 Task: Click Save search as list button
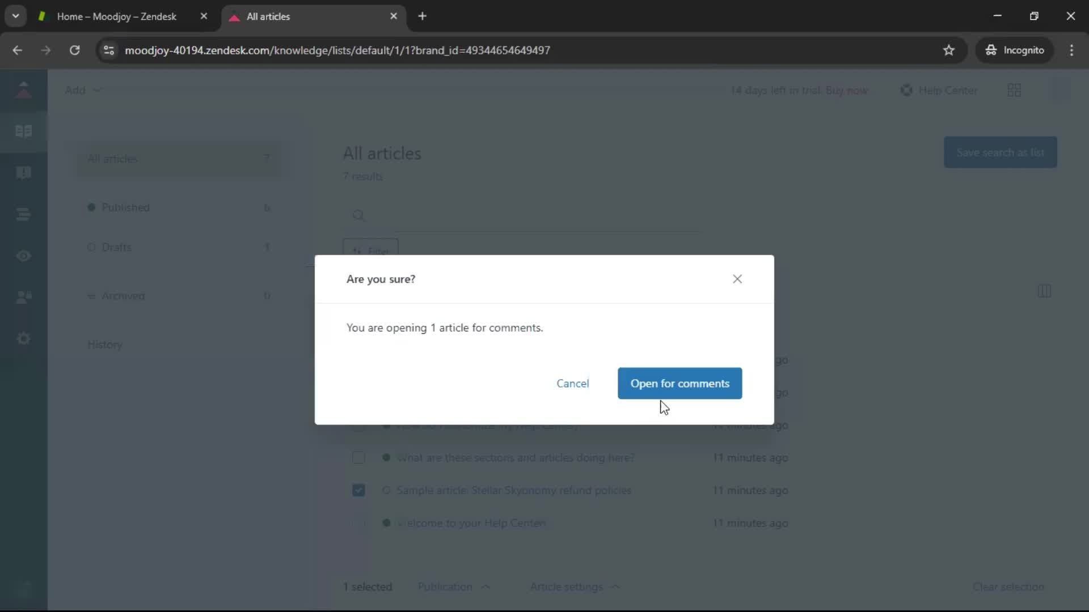pos(1000,152)
